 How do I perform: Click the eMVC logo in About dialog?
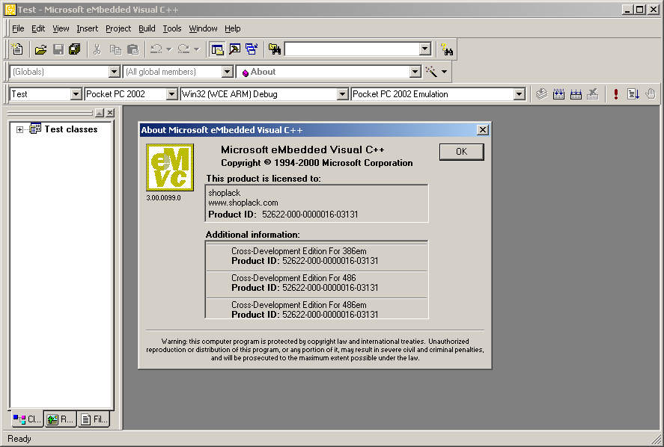[x=170, y=167]
